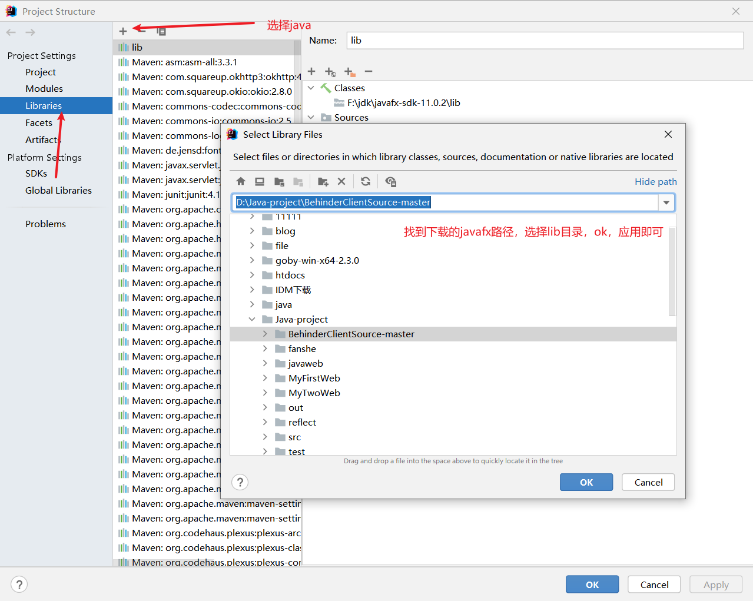Viewport: 753px width, 601px height.
Task: Click the library Name input field
Action: click(x=545, y=41)
